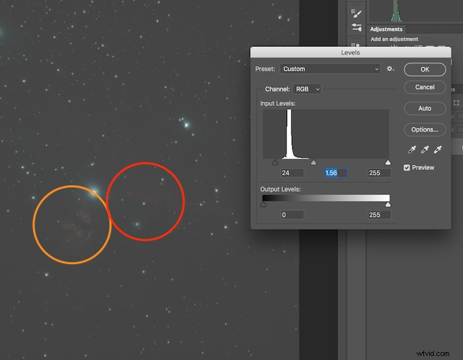
Task: Switch to the Adjustments panel tab
Action: tap(386, 29)
